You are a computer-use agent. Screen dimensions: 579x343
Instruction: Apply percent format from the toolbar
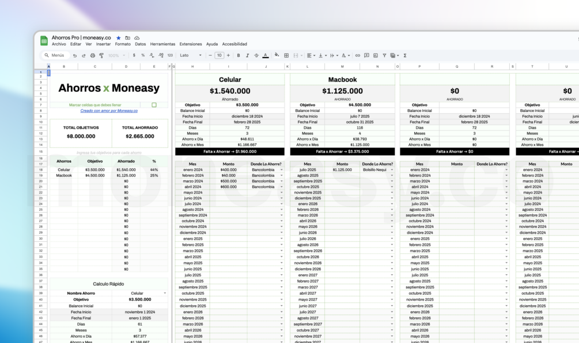point(143,56)
